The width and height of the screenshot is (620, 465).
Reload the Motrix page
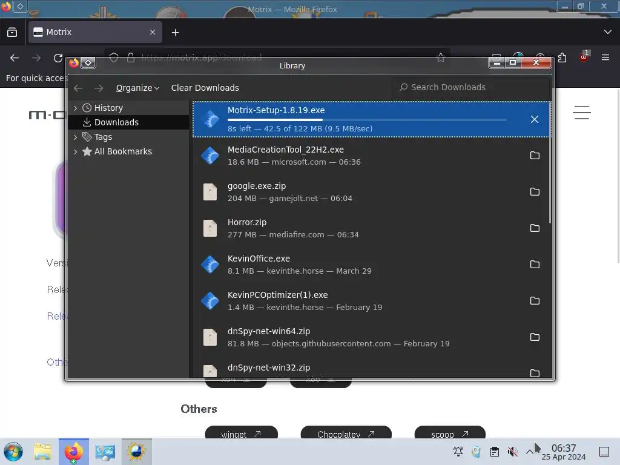[58, 58]
